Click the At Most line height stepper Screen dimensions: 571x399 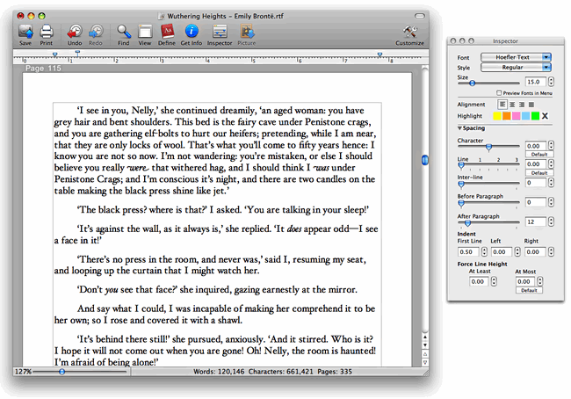pos(540,281)
